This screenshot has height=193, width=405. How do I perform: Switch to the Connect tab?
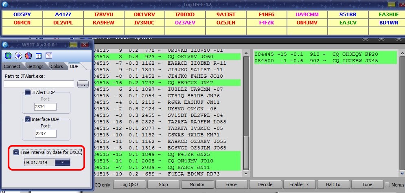coord(12,66)
